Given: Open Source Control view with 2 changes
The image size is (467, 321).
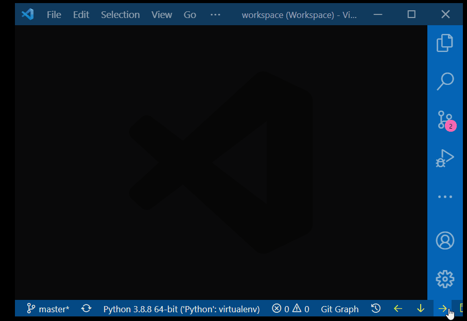Looking at the screenshot, I should pyautogui.click(x=446, y=120).
